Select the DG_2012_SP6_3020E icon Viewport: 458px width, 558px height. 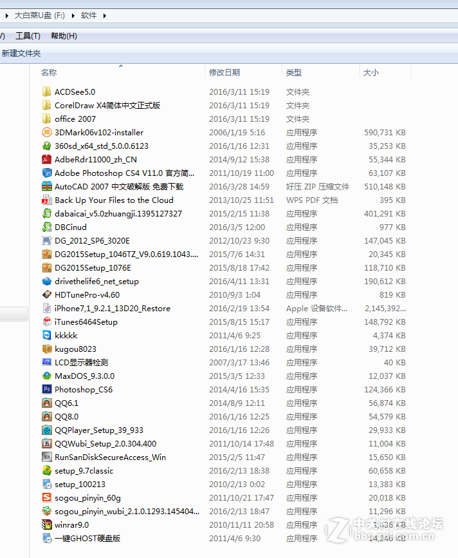[46, 240]
